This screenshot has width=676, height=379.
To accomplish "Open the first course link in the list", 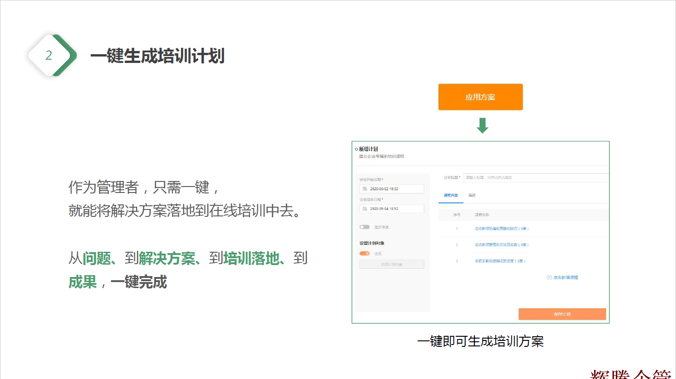I will point(501,228).
